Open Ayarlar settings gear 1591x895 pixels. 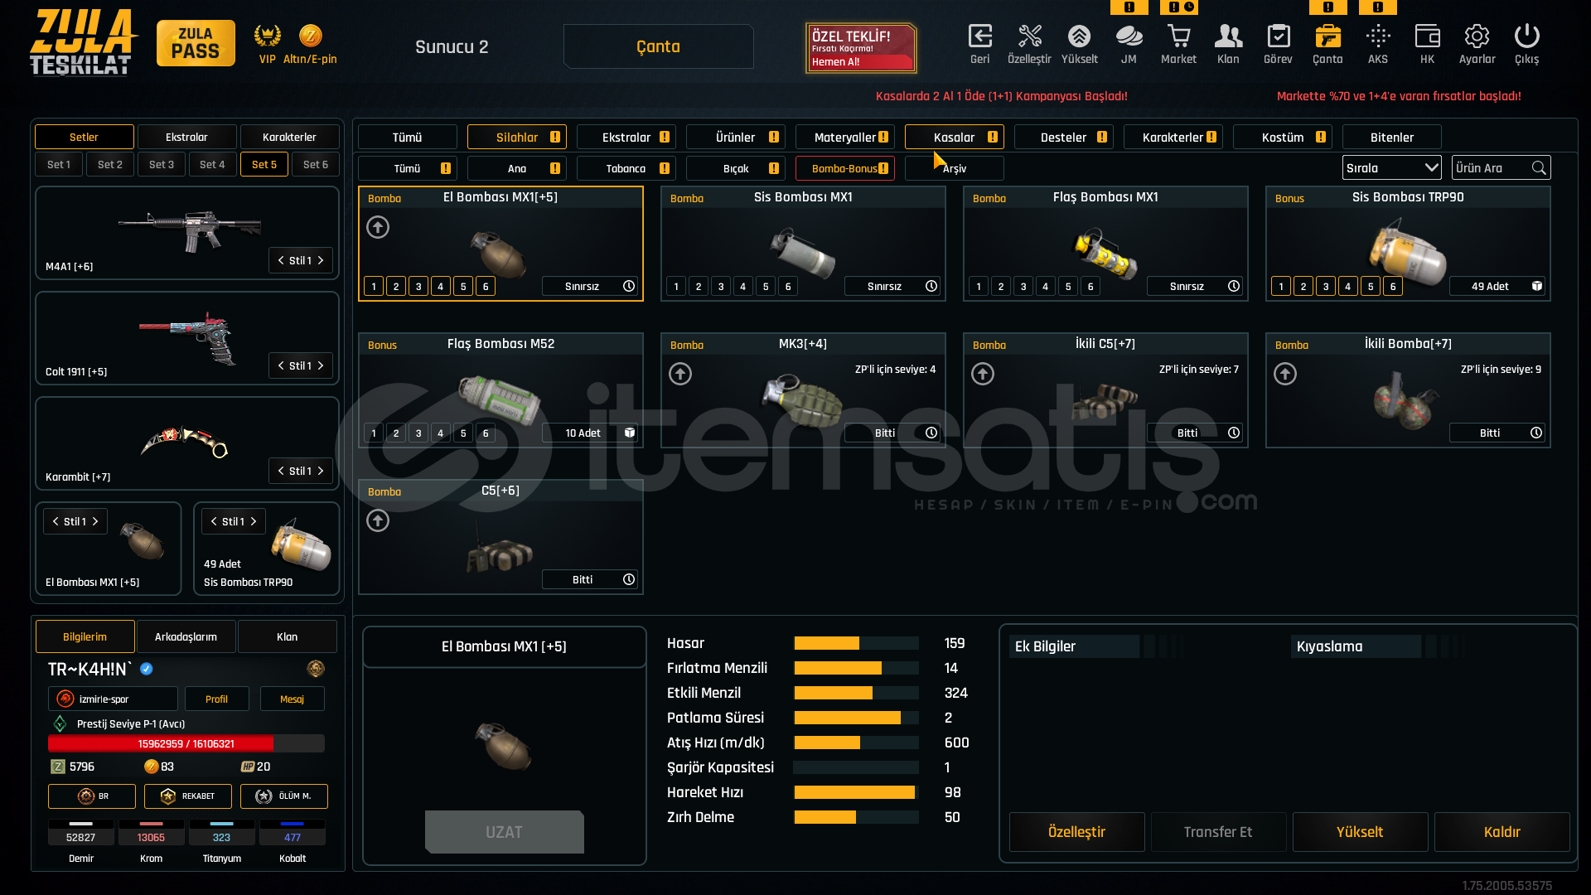click(1477, 36)
